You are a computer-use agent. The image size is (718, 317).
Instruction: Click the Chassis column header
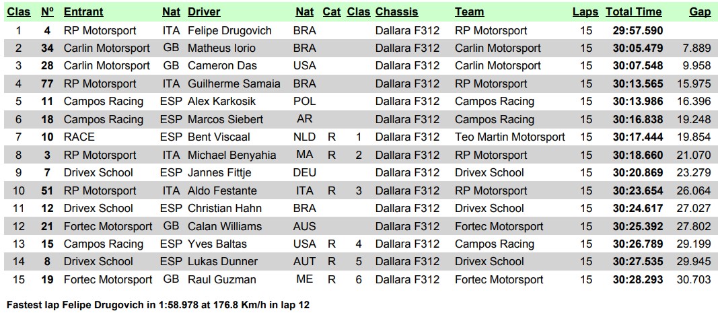click(x=396, y=12)
